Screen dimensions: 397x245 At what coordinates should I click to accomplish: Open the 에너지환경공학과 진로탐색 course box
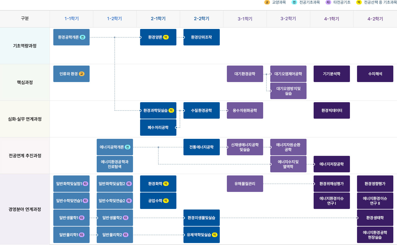tap(115, 164)
